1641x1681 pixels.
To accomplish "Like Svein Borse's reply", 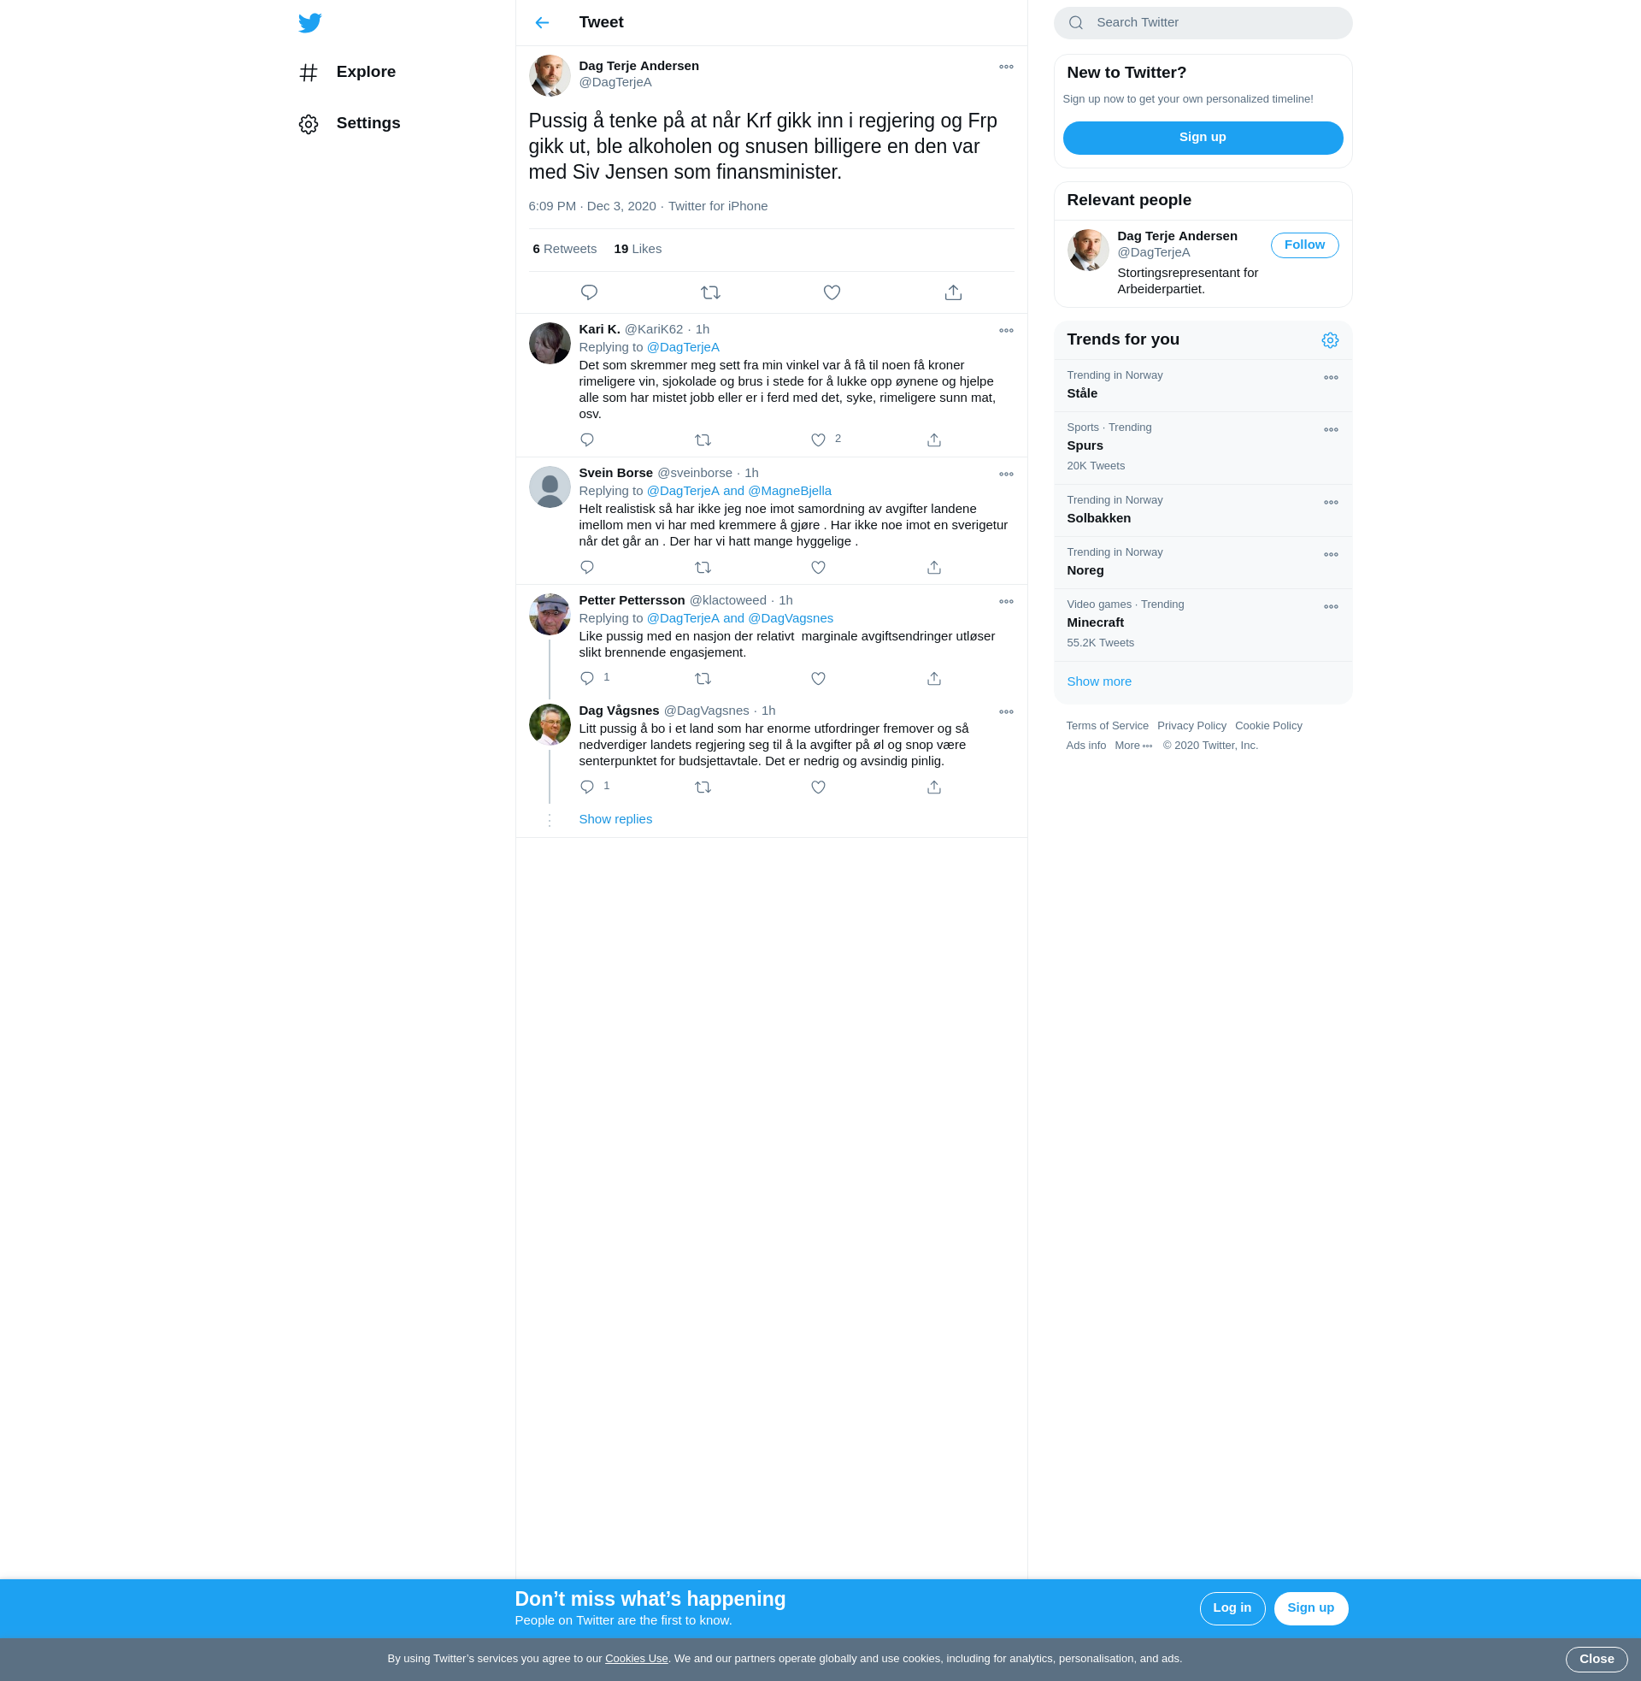I will pos(819,567).
